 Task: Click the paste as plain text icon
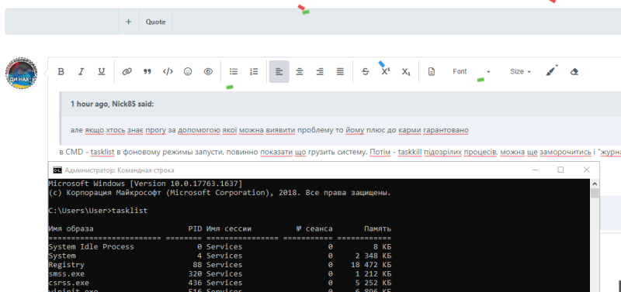tap(432, 71)
